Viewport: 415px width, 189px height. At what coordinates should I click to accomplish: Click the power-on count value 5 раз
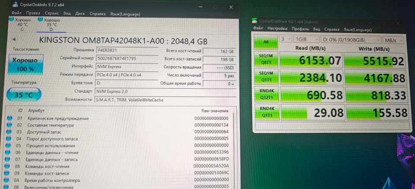click(x=220, y=75)
